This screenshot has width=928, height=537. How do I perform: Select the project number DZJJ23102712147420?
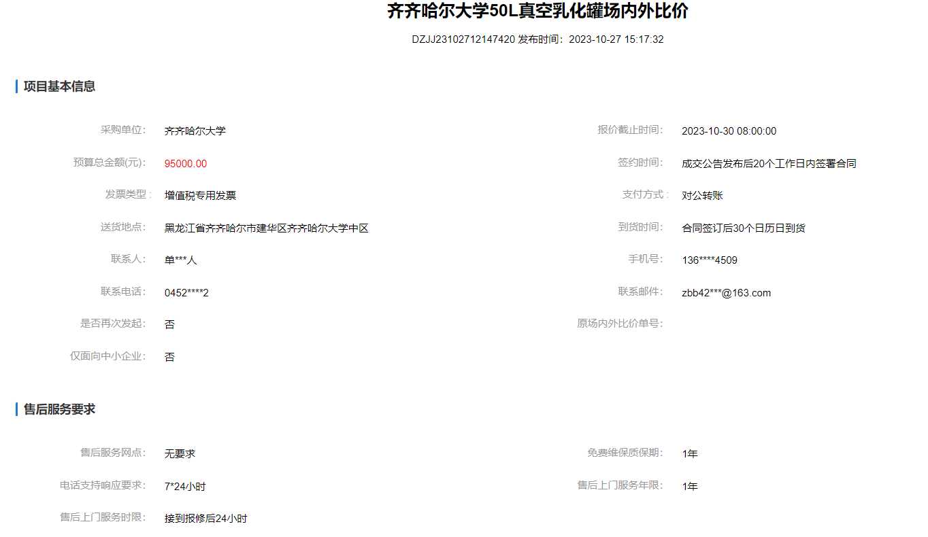[x=463, y=39]
